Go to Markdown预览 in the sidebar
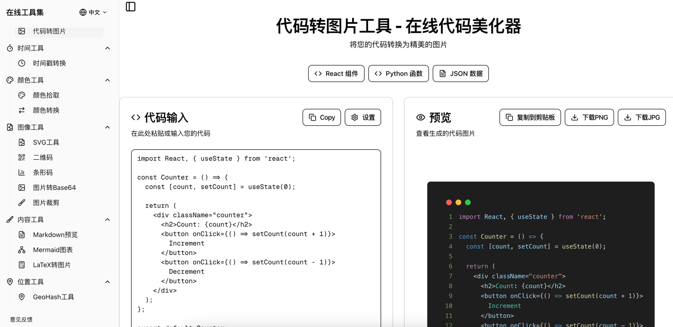673x327 pixels. tap(55, 235)
